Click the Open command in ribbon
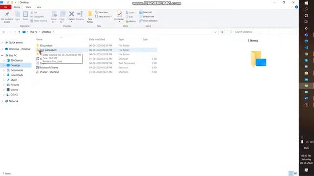 (130, 12)
